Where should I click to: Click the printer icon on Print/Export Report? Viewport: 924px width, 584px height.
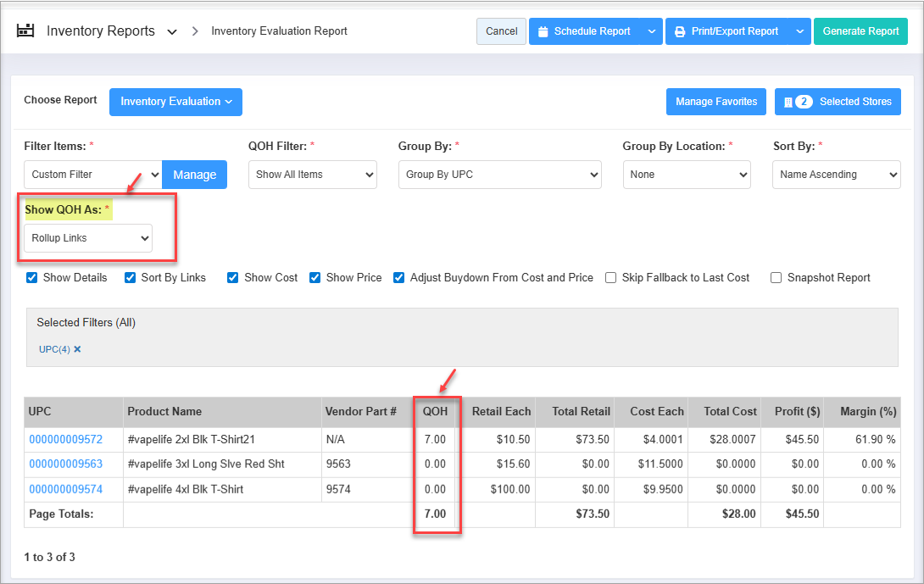coord(680,31)
